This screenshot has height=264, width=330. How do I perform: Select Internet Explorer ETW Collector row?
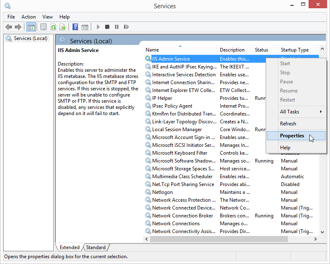[x=205, y=90]
